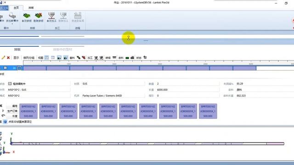
Task: Toggle first 视图 view layout icon
Action: click(x=46, y=58)
